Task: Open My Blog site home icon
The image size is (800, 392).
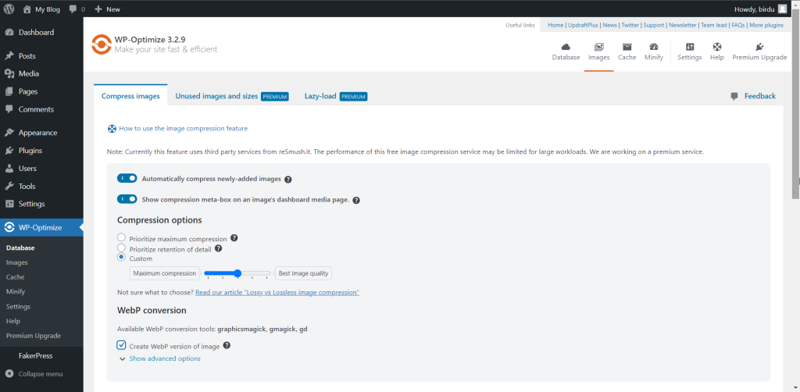Action: (27, 9)
